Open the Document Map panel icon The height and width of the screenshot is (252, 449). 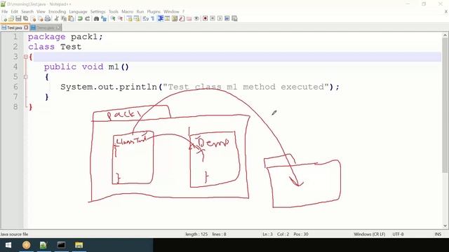[174, 19]
